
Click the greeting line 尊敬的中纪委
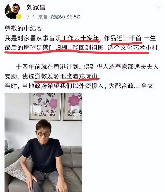pyautogui.click(x=23, y=28)
